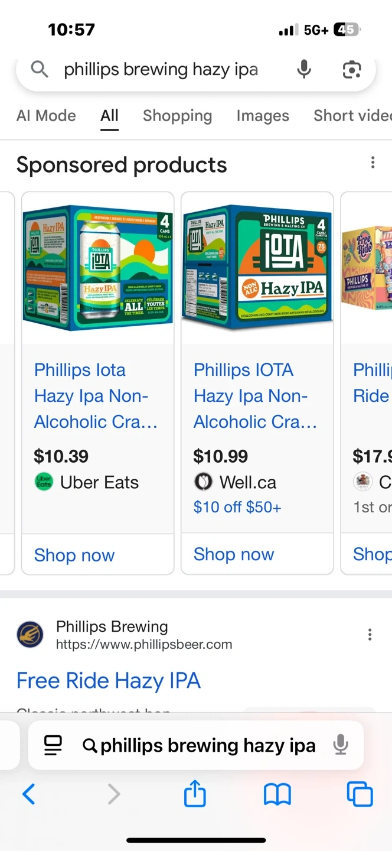This screenshot has height=851, width=392.
Task: Switch to the Shopping tab
Action: pos(177,116)
